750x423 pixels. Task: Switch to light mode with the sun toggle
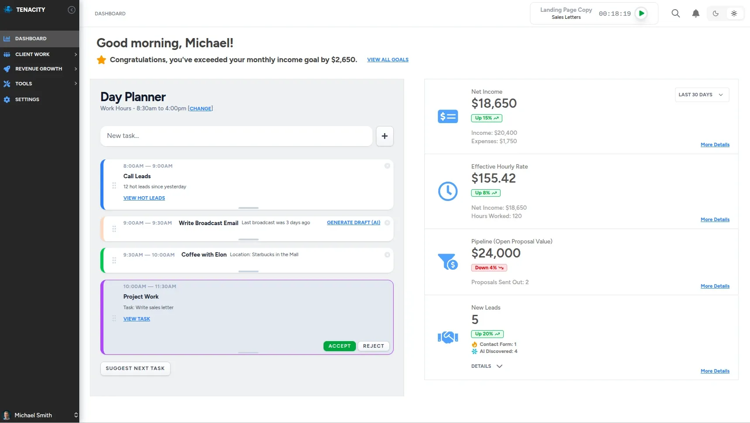[734, 13]
